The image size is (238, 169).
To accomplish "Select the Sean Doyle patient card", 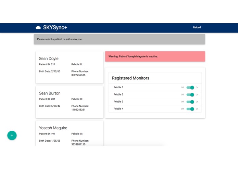I will click(x=70, y=67).
